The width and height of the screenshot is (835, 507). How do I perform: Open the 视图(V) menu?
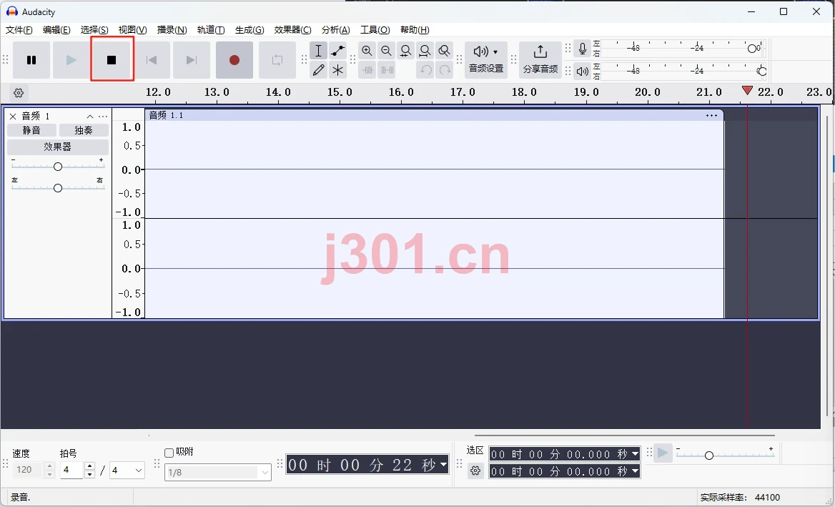coord(132,30)
